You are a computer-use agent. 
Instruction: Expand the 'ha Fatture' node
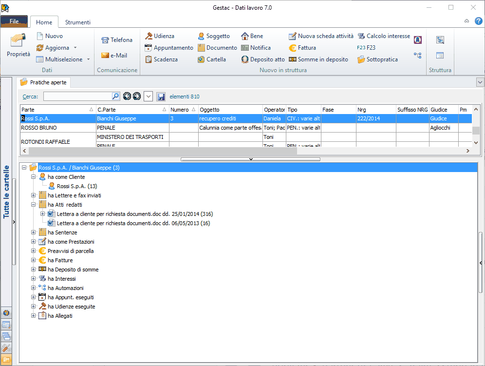pyautogui.click(x=34, y=260)
